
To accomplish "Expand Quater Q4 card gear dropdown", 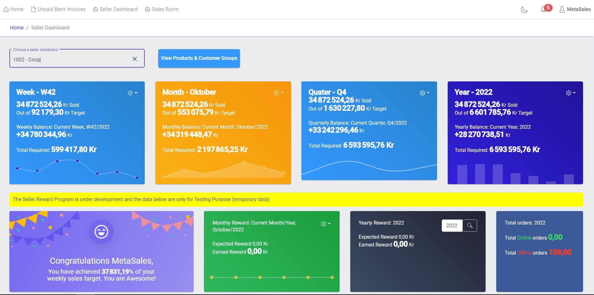I will point(424,93).
